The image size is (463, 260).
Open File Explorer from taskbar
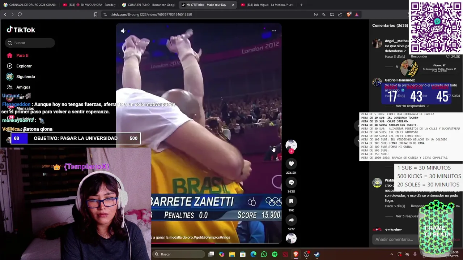(x=232, y=254)
